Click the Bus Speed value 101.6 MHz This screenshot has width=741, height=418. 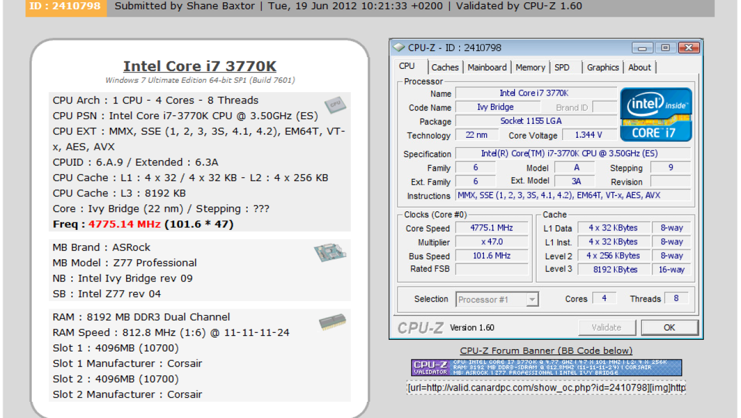[491, 255]
